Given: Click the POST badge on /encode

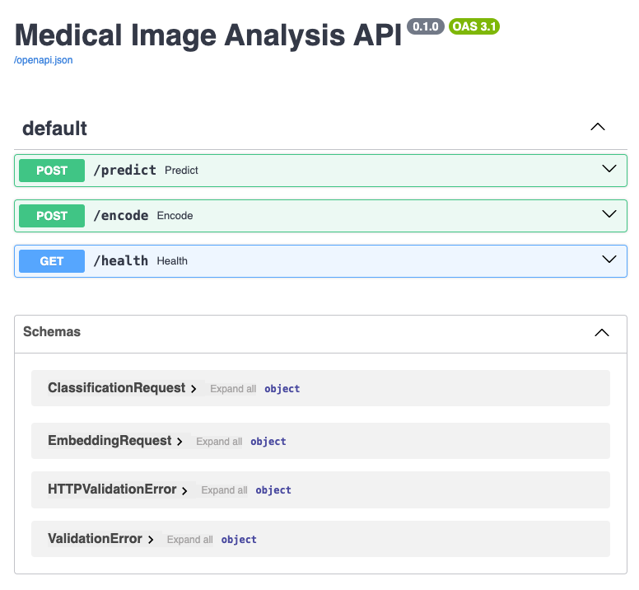Looking at the screenshot, I should (x=52, y=216).
